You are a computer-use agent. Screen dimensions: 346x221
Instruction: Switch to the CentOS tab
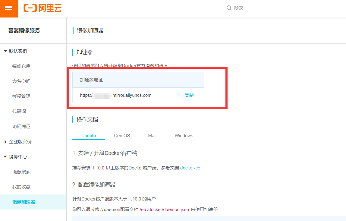pos(122,136)
